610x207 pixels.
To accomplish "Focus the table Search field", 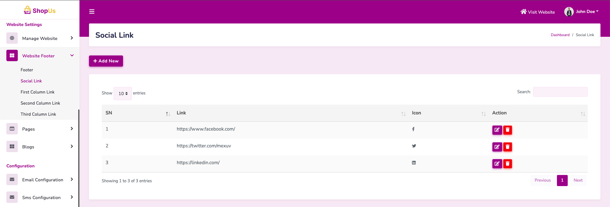I will pos(560,92).
